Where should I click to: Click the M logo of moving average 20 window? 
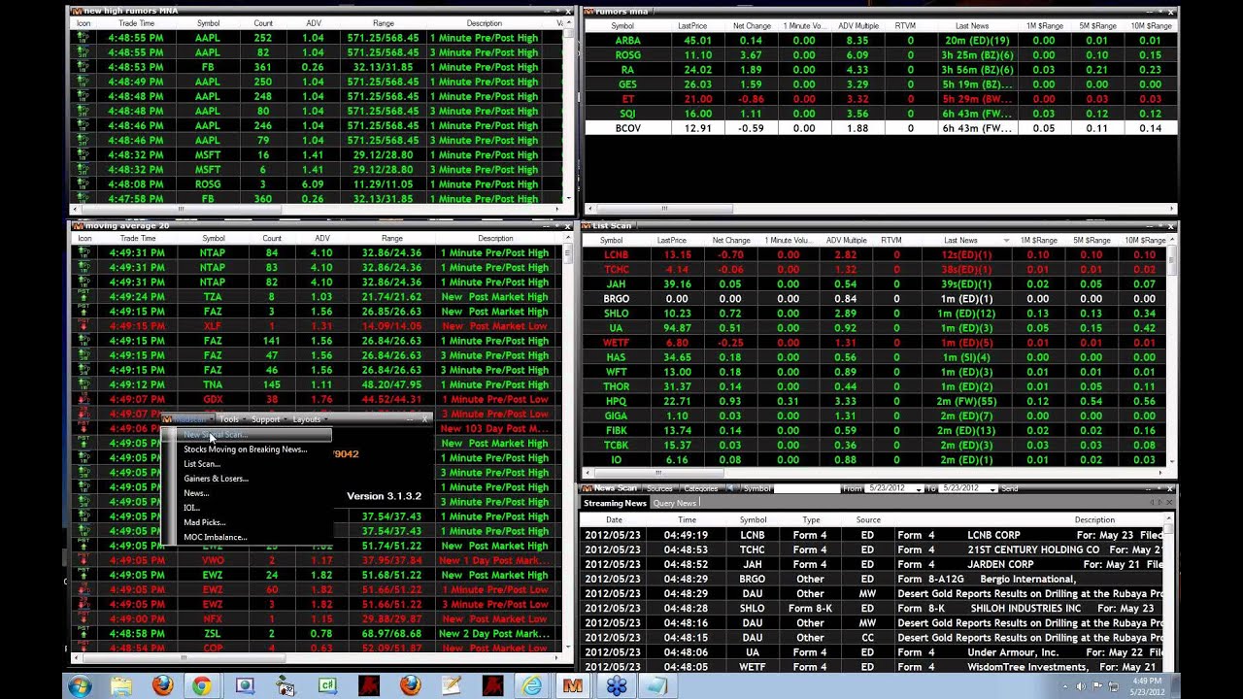78,225
